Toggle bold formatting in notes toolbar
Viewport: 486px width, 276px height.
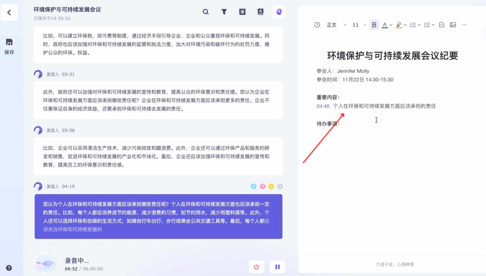click(x=374, y=25)
